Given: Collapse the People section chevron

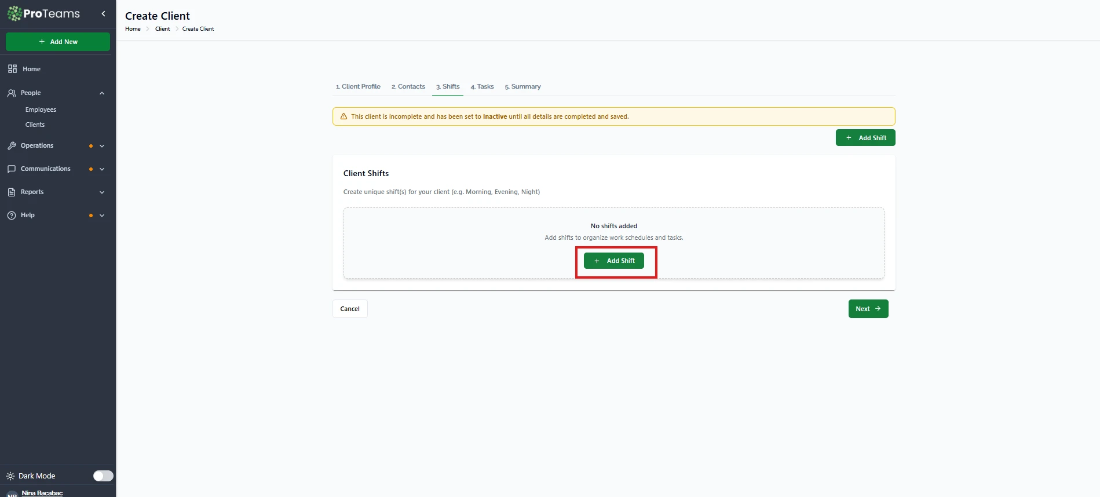Looking at the screenshot, I should (x=102, y=93).
